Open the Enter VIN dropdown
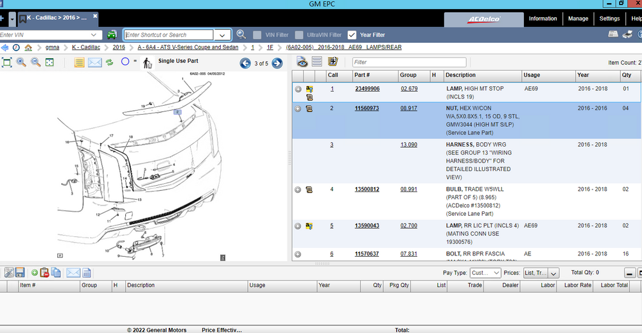The image size is (642, 333). (x=95, y=35)
